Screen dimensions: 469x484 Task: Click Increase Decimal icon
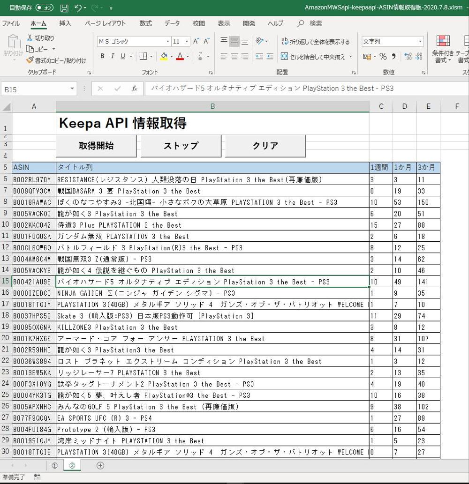pyautogui.click(x=408, y=57)
